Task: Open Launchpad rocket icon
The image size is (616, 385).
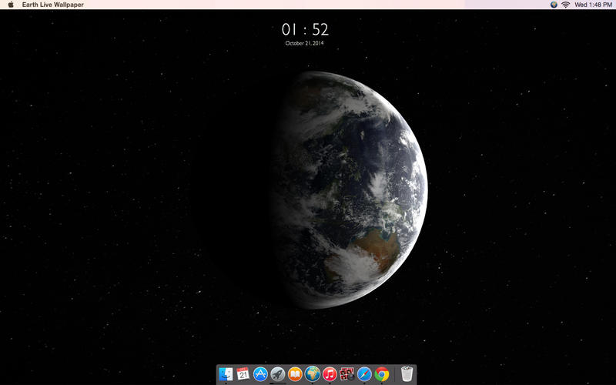Action: click(x=278, y=374)
